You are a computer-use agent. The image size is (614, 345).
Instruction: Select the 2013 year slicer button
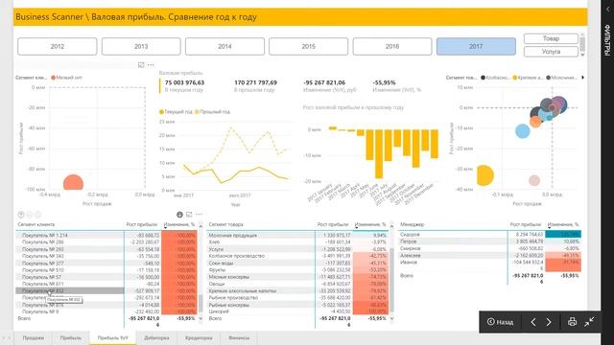click(x=141, y=47)
